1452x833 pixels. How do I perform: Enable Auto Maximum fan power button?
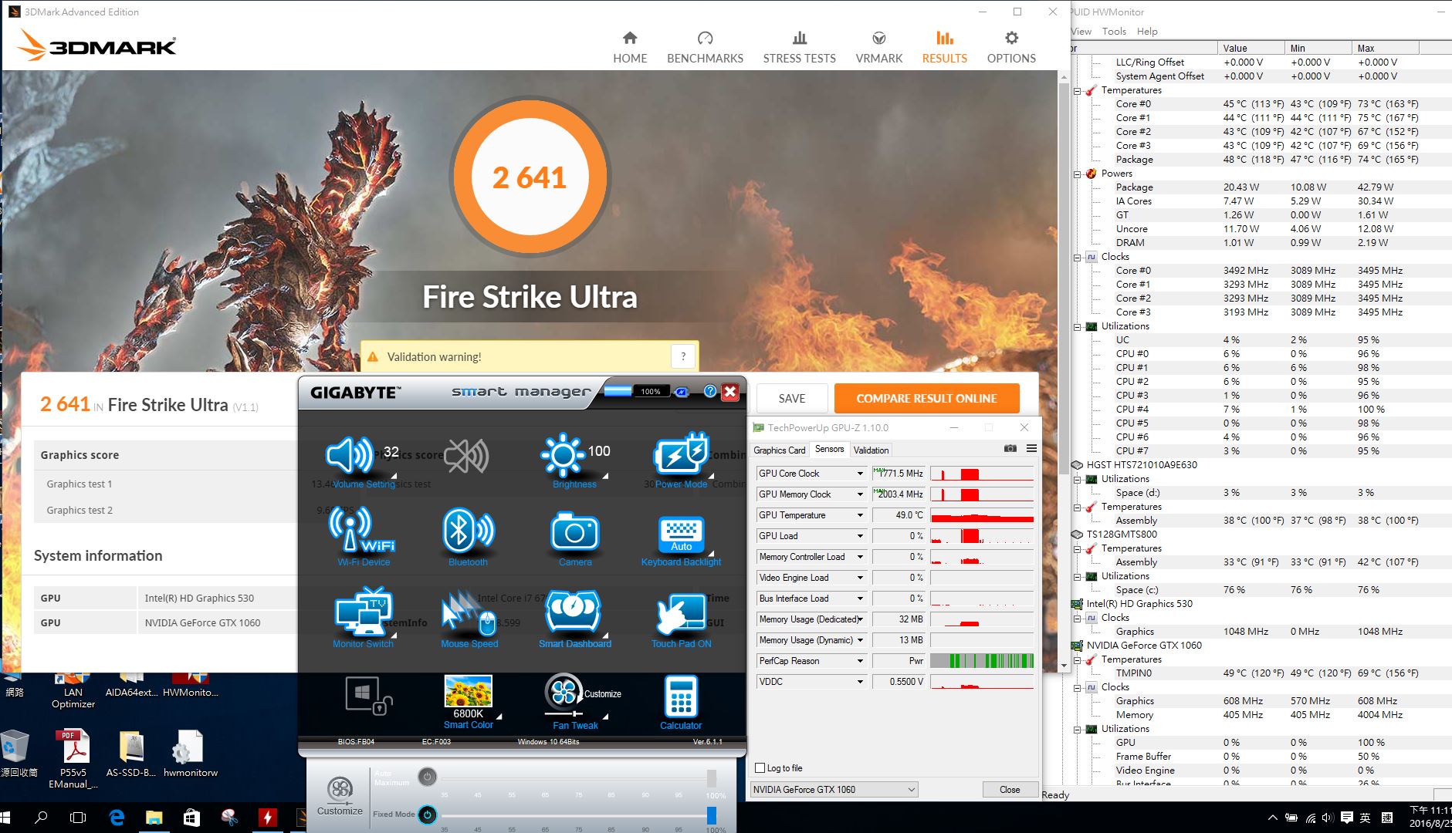[427, 777]
